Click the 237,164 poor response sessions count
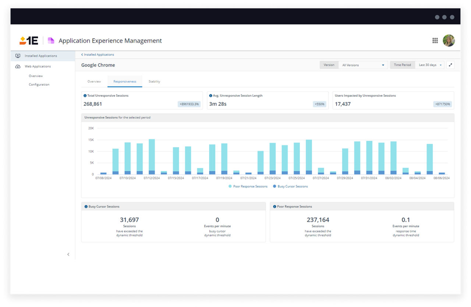Image resolution: width=471 pixels, height=307 pixels. point(318,220)
